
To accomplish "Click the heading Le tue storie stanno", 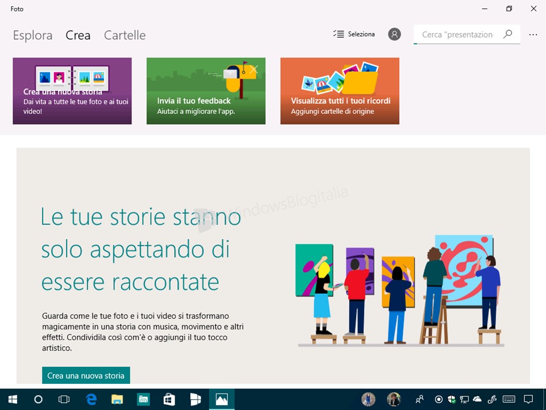I will click(x=141, y=218).
